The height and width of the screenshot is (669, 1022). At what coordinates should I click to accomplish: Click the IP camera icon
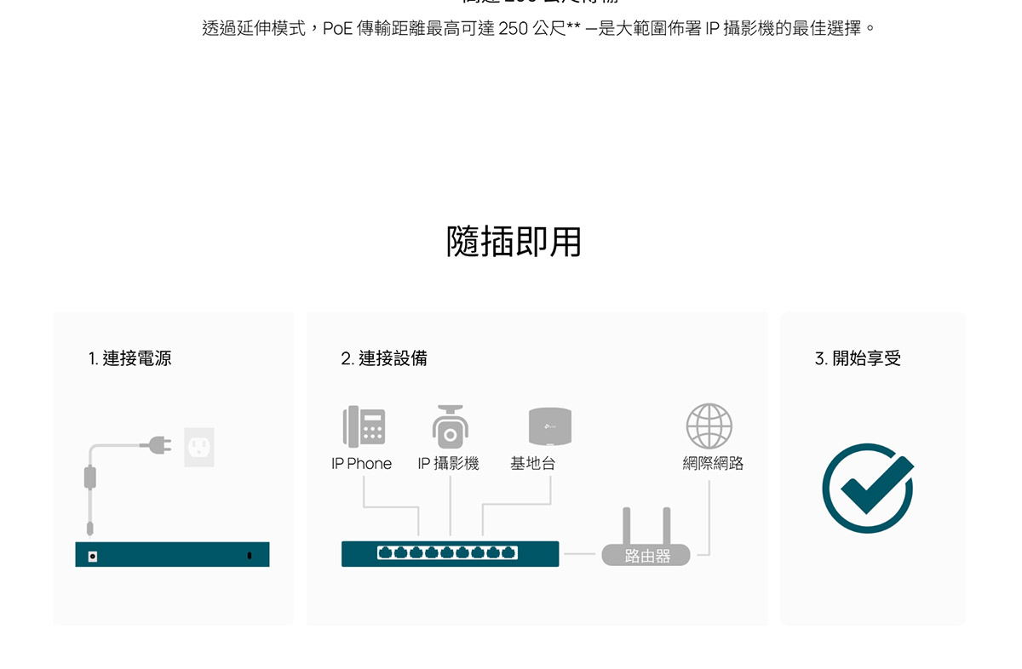[449, 426]
